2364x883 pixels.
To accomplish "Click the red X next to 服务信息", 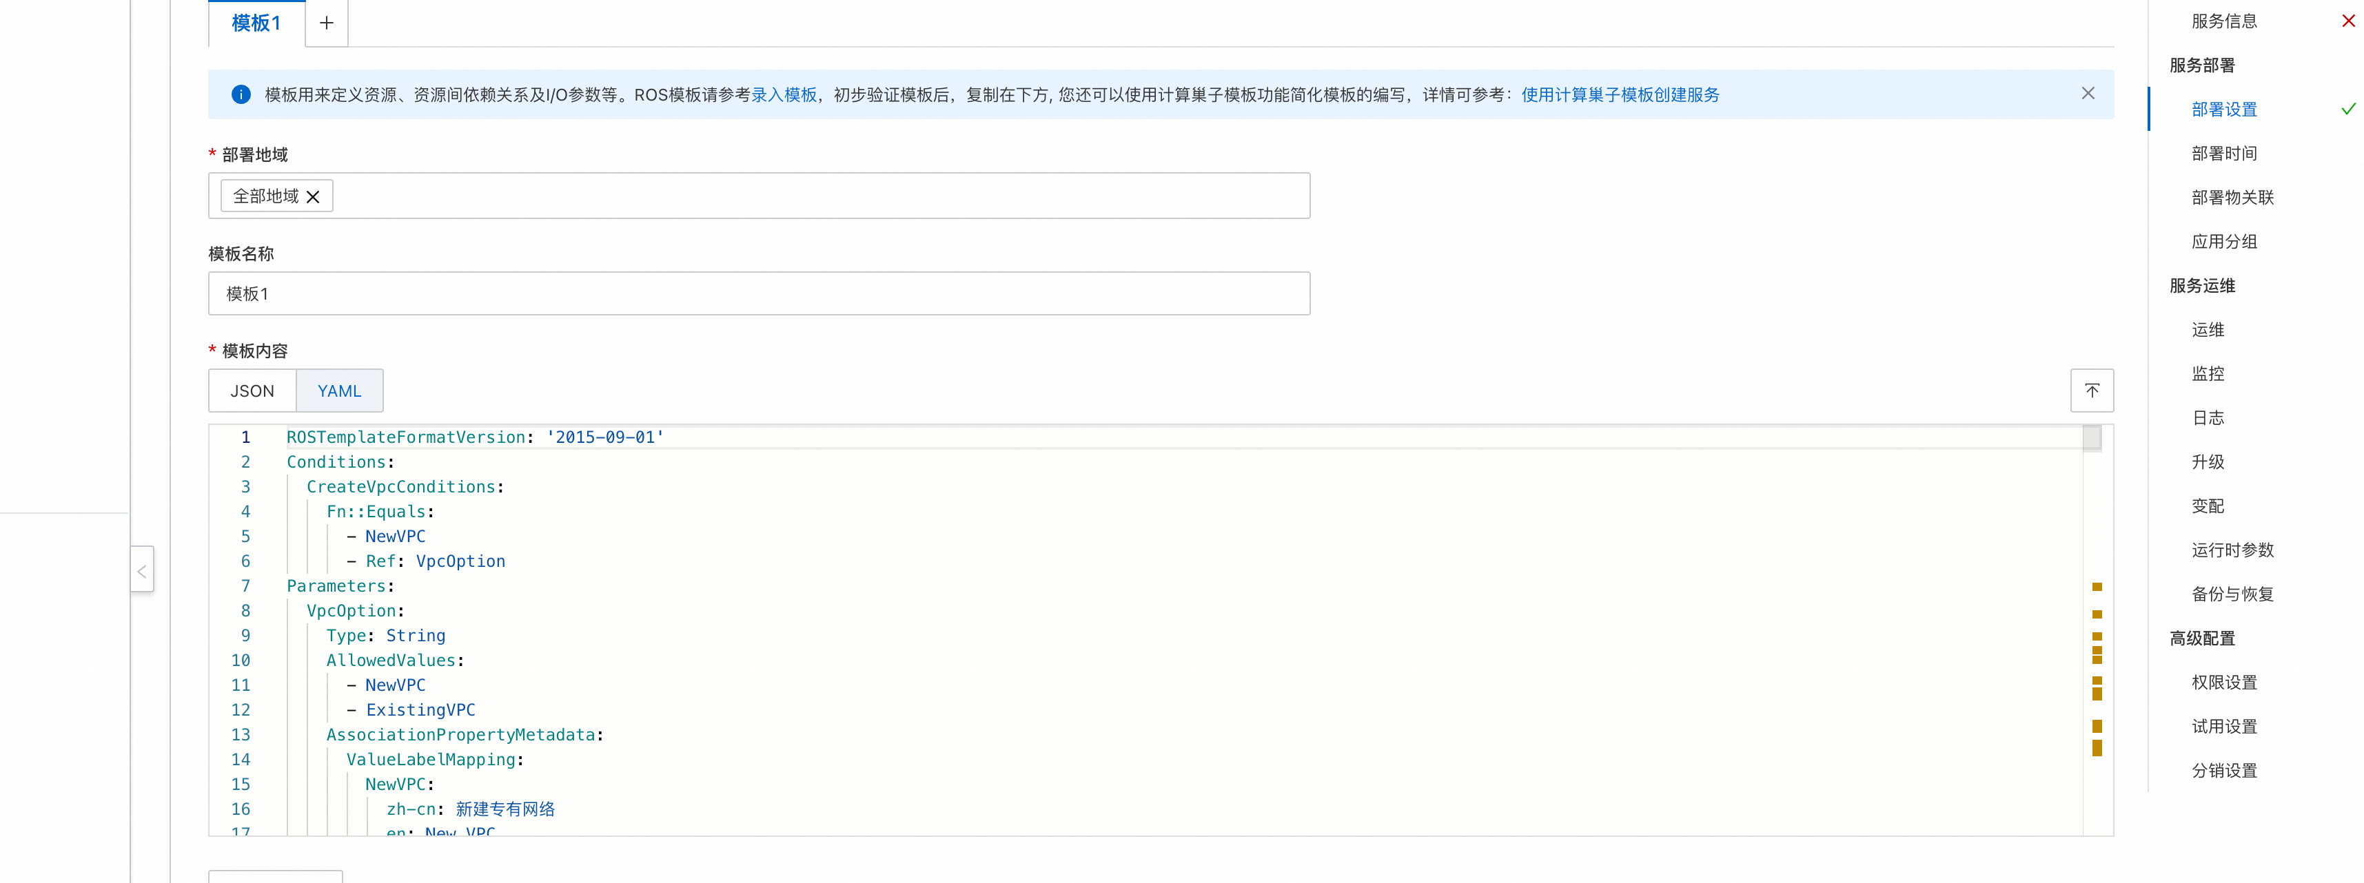I will tap(2347, 21).
